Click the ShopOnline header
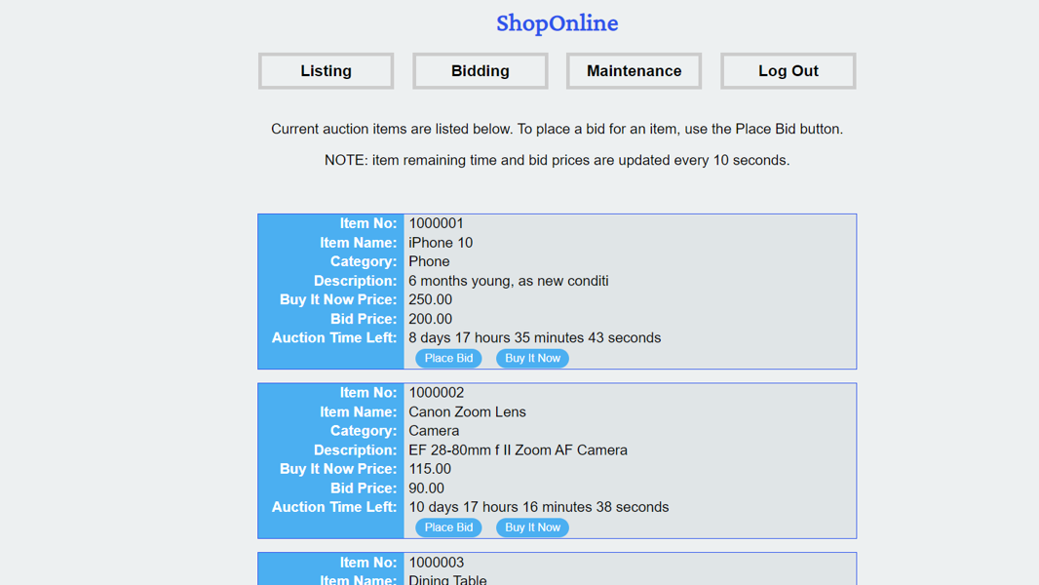 (x=557, y=22)
